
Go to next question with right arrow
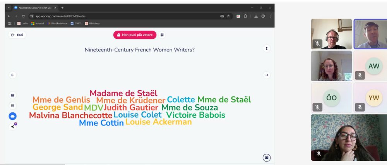[267, 75]
